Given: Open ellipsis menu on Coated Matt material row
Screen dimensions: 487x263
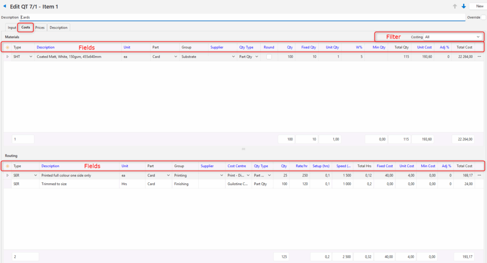Looking at the screenshot, I should [x=479, y=56].
